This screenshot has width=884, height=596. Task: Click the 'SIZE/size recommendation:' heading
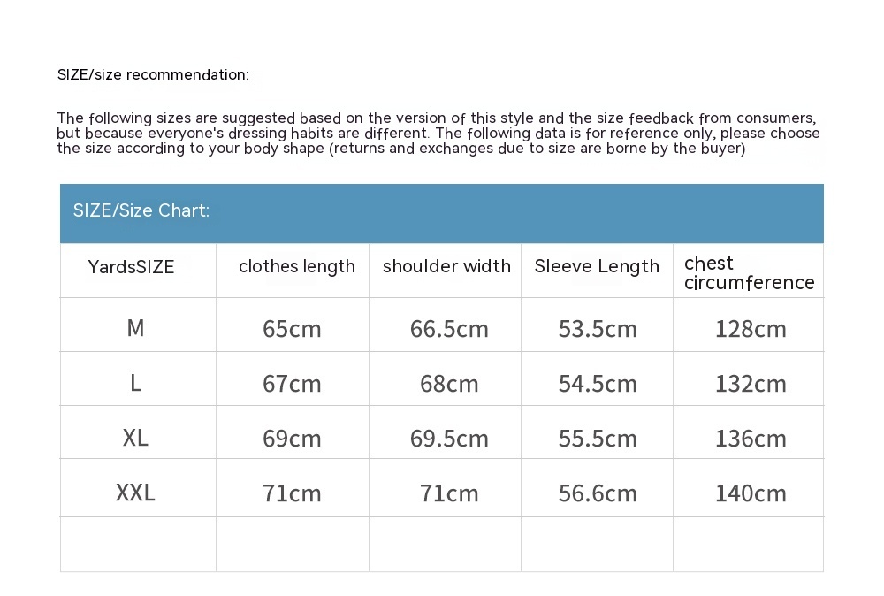coord(153,74)
